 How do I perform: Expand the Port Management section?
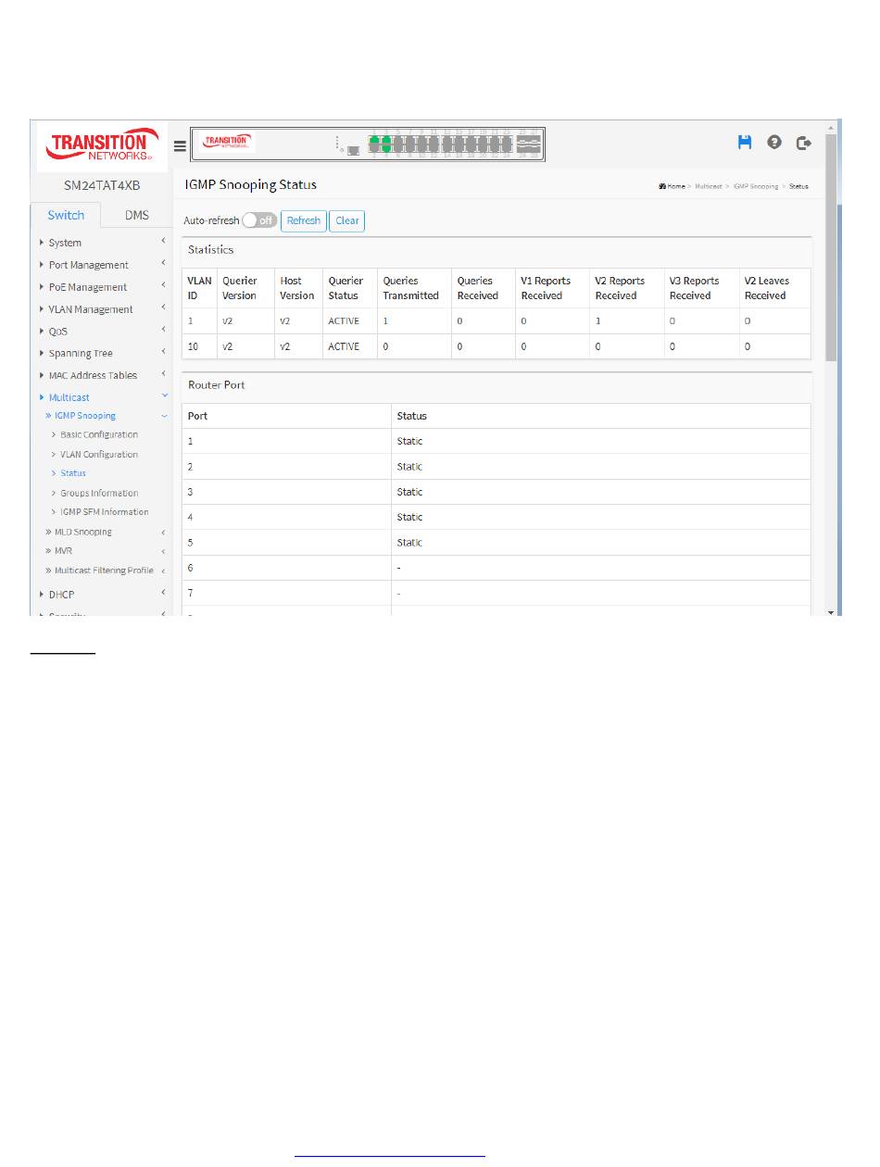88,265
